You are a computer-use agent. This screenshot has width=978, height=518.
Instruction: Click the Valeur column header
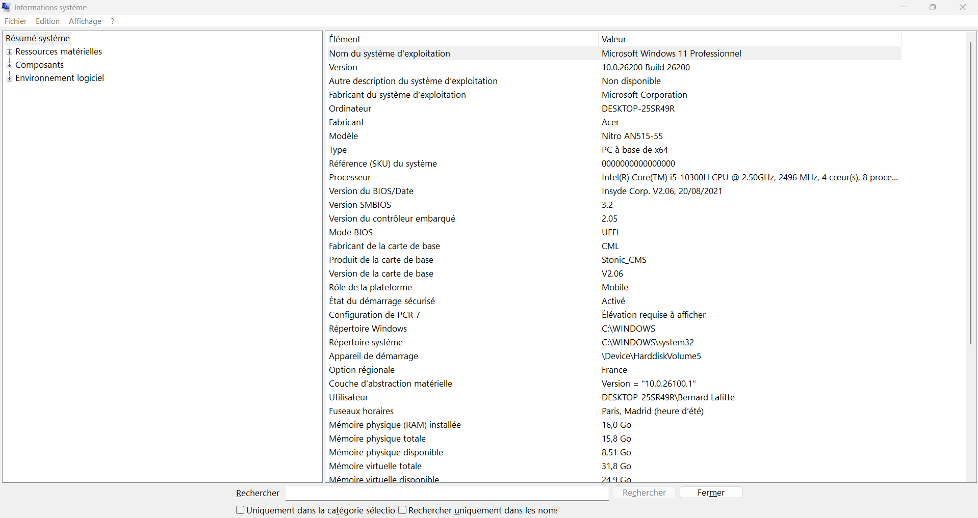pos(750,39)
